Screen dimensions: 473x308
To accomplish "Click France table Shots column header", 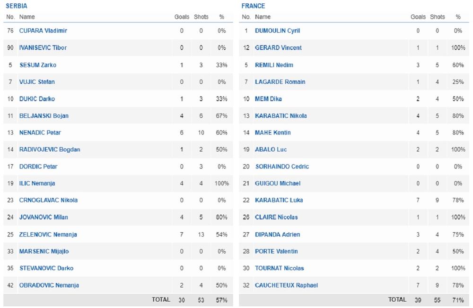I will tap(437, 17).
